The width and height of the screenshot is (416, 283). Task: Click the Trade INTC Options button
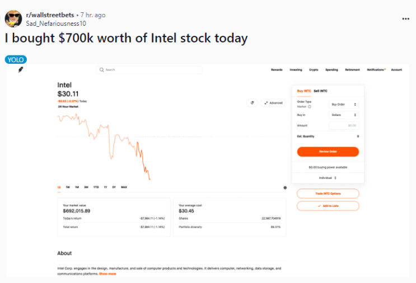tap(328, 194)
